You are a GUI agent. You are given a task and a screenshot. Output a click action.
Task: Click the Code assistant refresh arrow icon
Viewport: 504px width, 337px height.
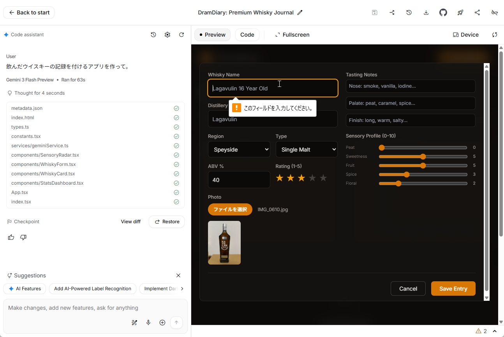(182, 35)
